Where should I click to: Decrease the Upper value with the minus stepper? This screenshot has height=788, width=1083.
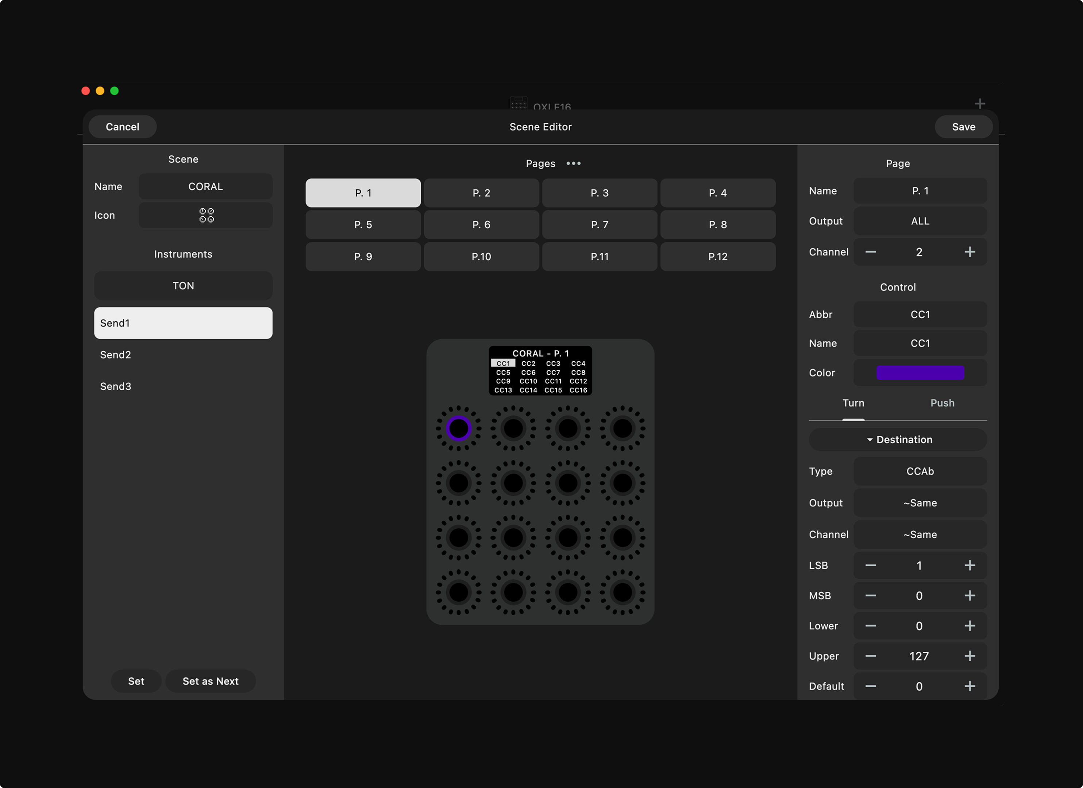[871, 656]
